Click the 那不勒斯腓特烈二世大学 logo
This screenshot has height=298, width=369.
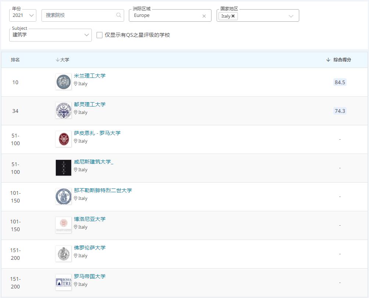click(64, 197)
